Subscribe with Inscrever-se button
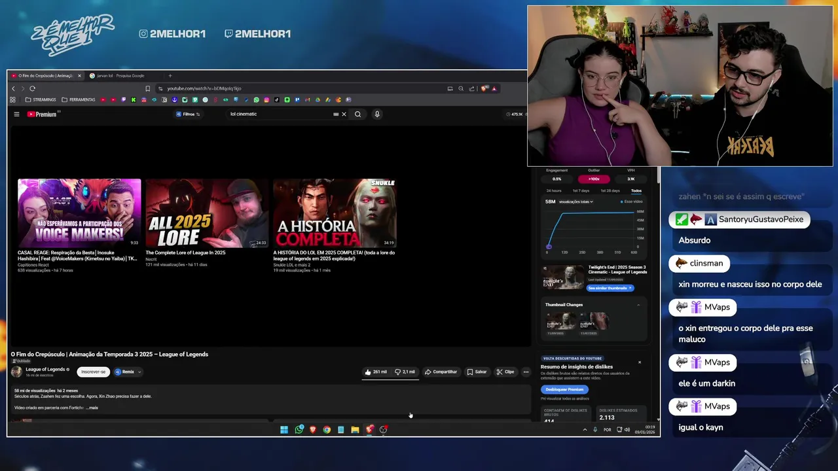 (x=93, y=372)
